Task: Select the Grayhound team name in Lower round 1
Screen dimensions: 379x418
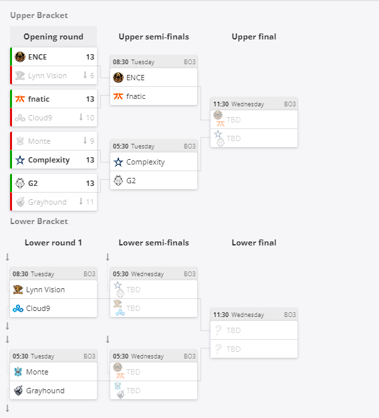Action: click(x=45, y=391)
